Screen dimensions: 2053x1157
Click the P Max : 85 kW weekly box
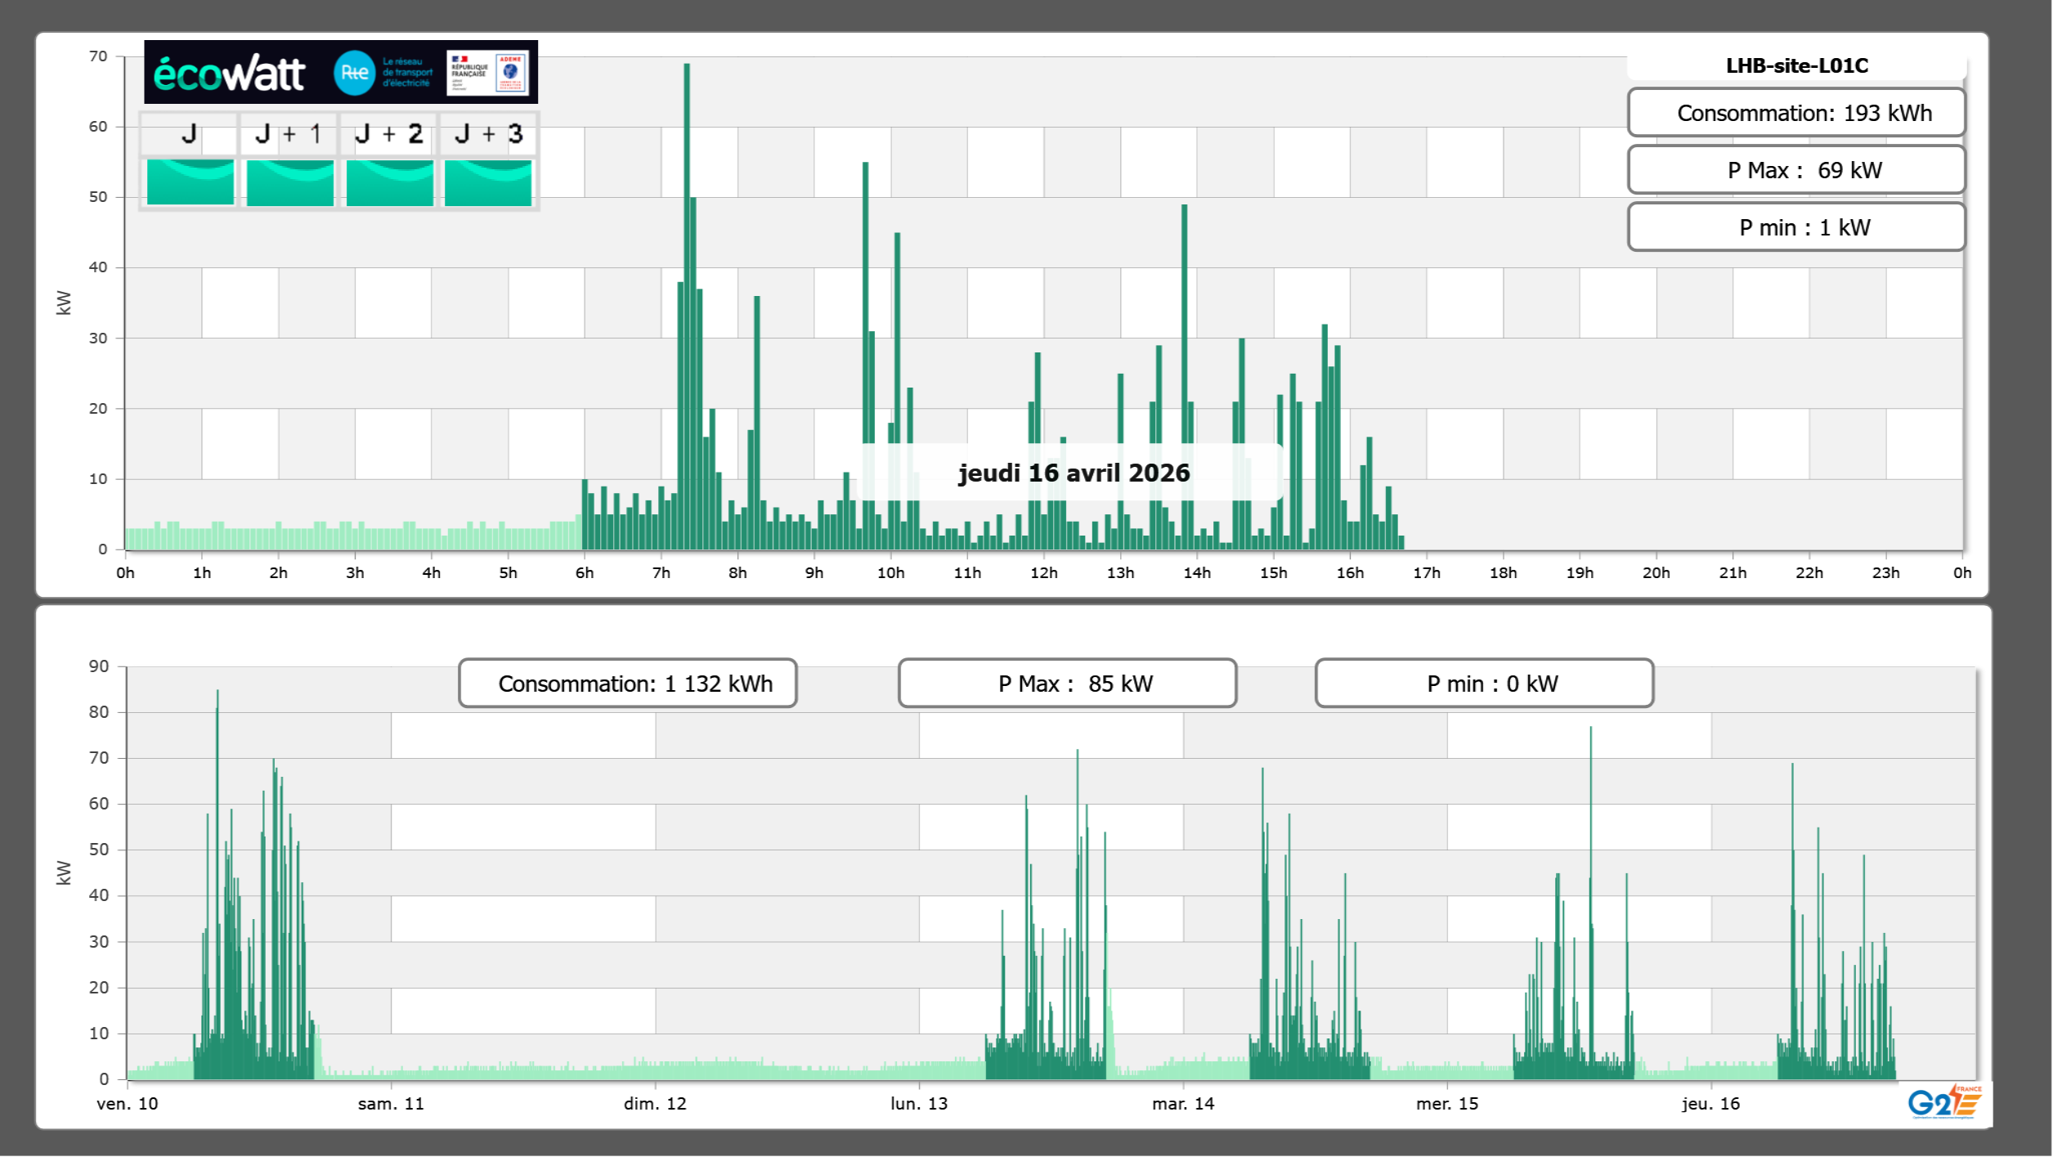[1067, 684]
